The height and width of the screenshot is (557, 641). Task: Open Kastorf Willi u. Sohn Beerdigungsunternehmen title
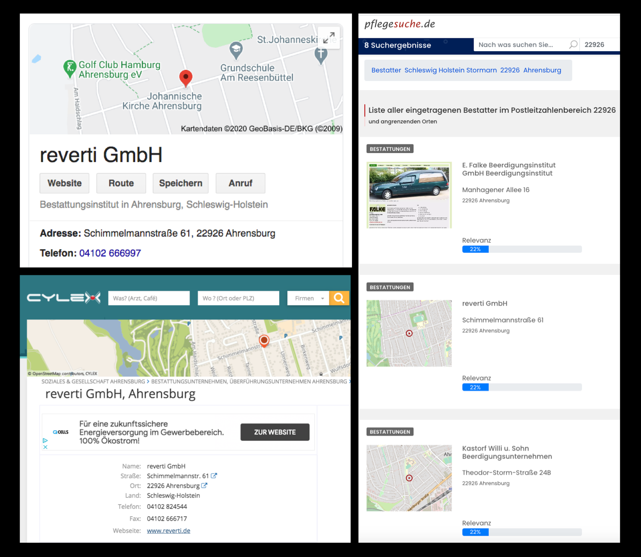[x=507, y=452]
